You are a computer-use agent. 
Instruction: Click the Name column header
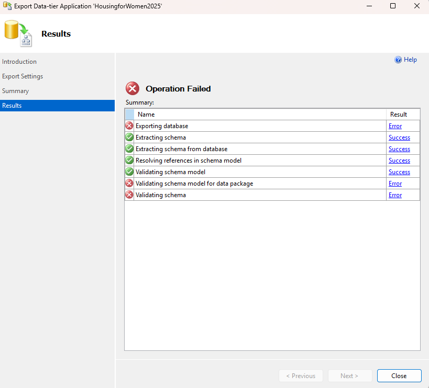coord(146,115)
